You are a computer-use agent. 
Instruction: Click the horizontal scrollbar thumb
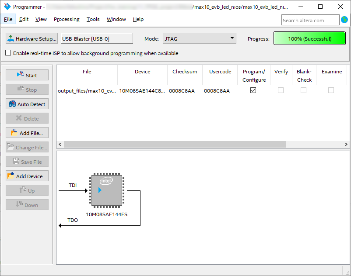[x=175, y=144]
